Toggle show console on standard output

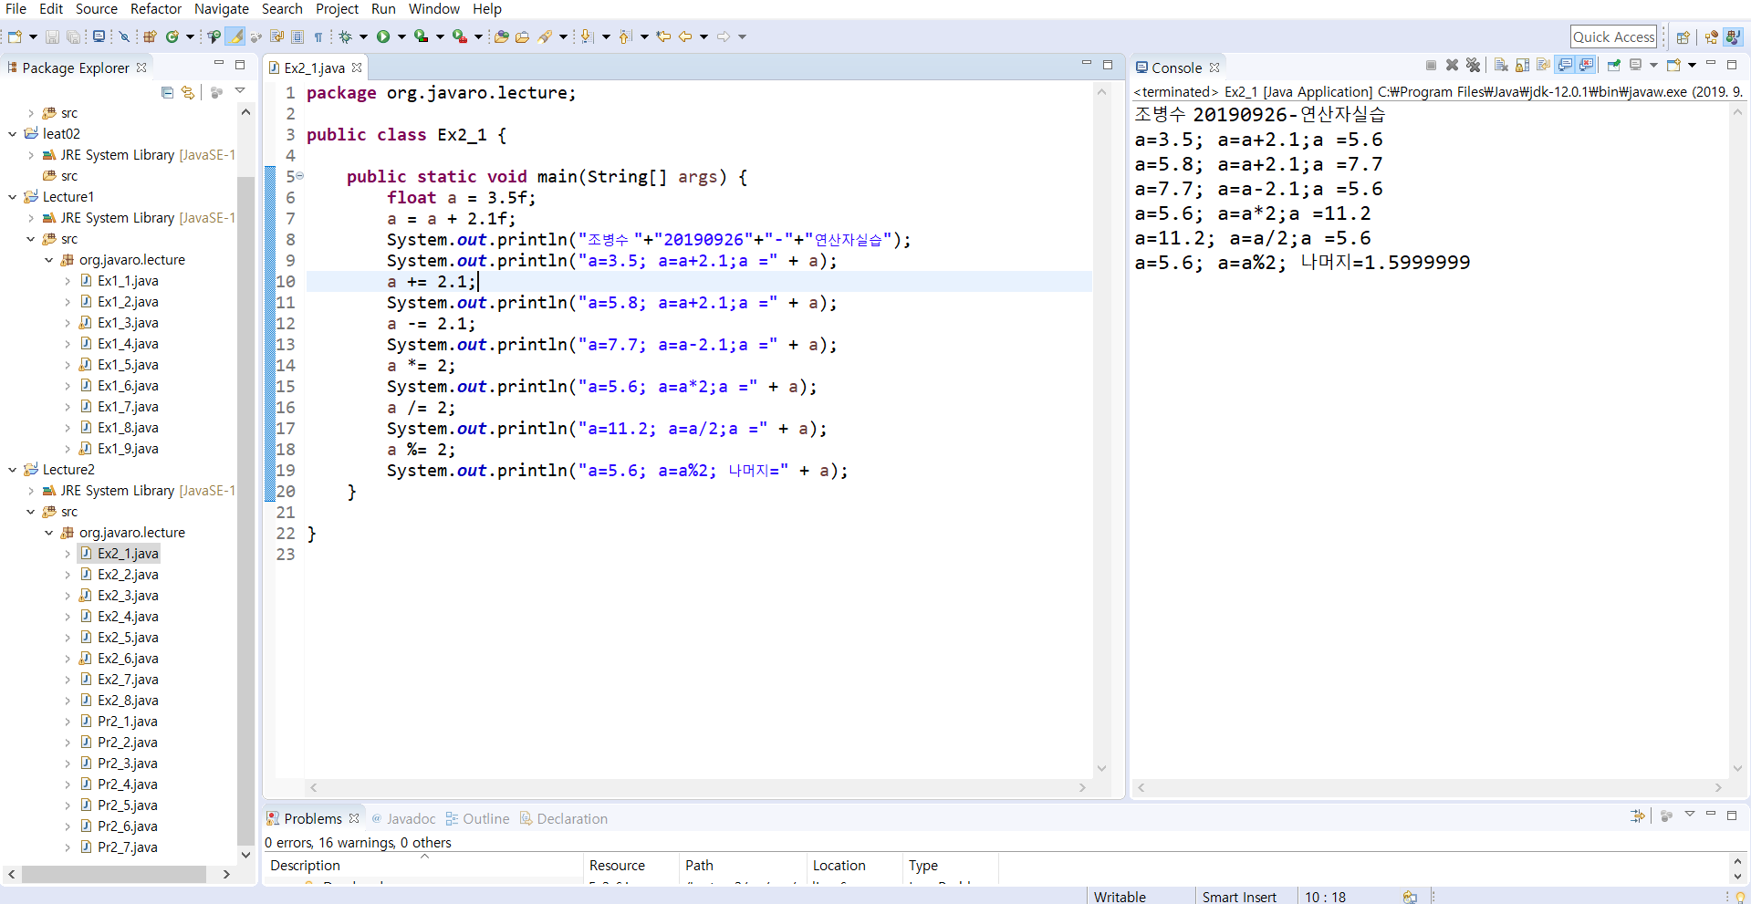pos(1565,65)
